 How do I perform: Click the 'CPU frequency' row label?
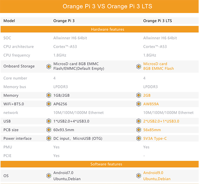[x=17, y=55]
